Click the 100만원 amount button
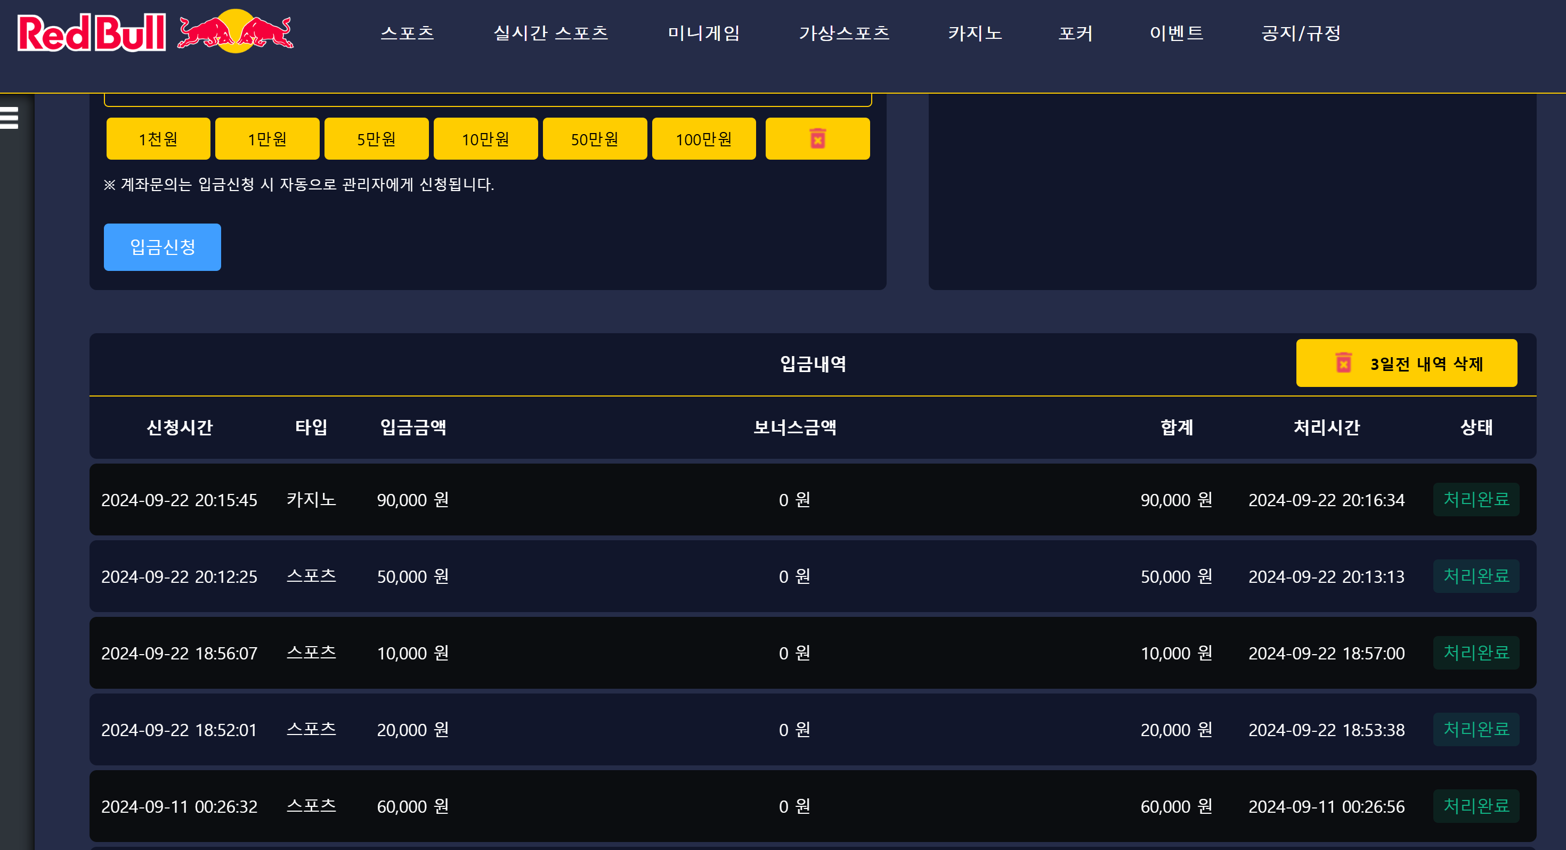This screenshot has width=1566, height=850. pyautogui.click(x=703, y=139)
